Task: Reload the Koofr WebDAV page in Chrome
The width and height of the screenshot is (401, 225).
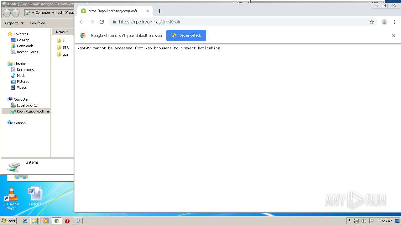Action: [102, 22]
